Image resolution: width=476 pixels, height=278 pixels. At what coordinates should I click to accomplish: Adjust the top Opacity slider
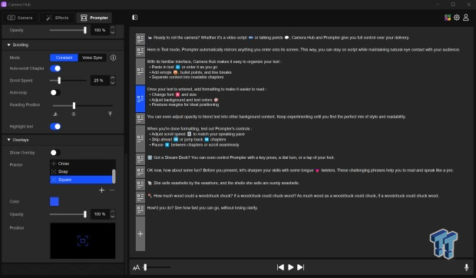(x=85, y=30)
